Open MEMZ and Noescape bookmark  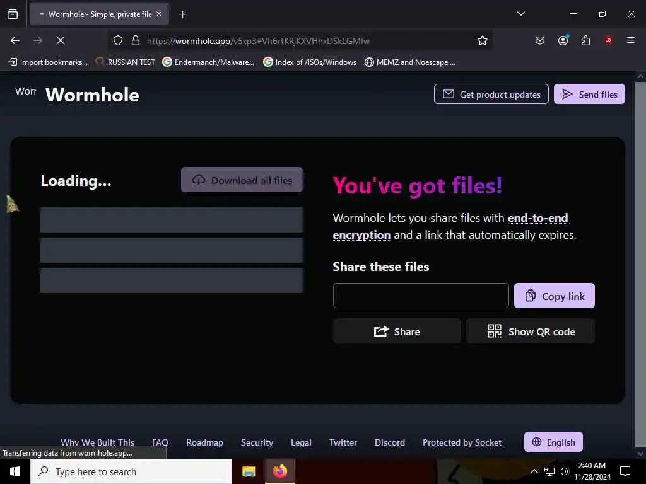[x=410, y=62]
